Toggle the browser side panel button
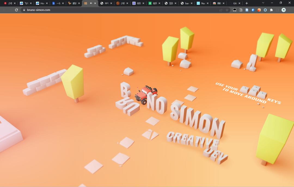Screen dimensions: 294x187 pos(277,10)
